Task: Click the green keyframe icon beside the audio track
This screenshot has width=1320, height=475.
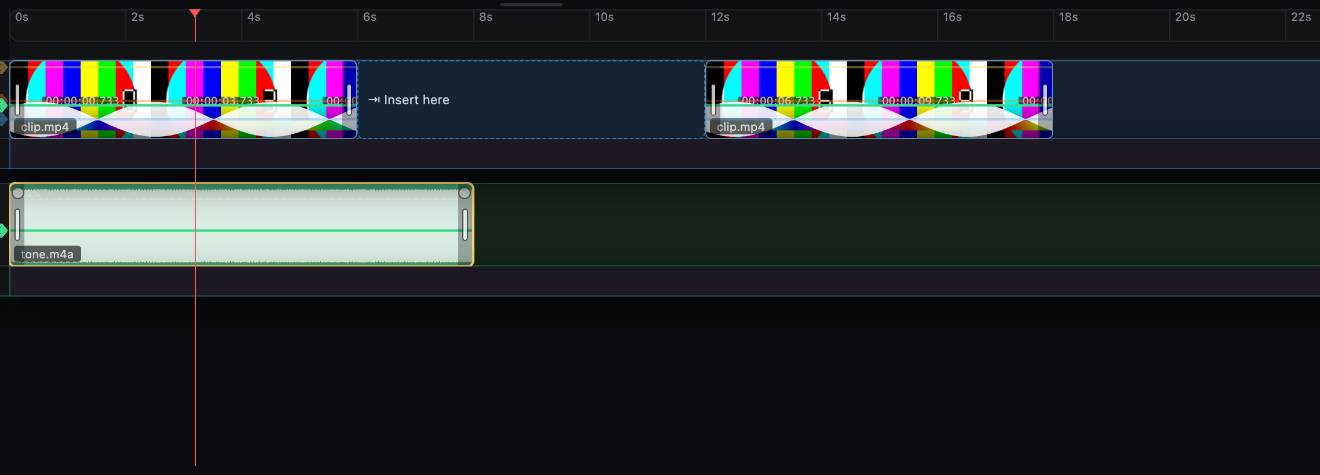Action: click(x=3, y=231)
